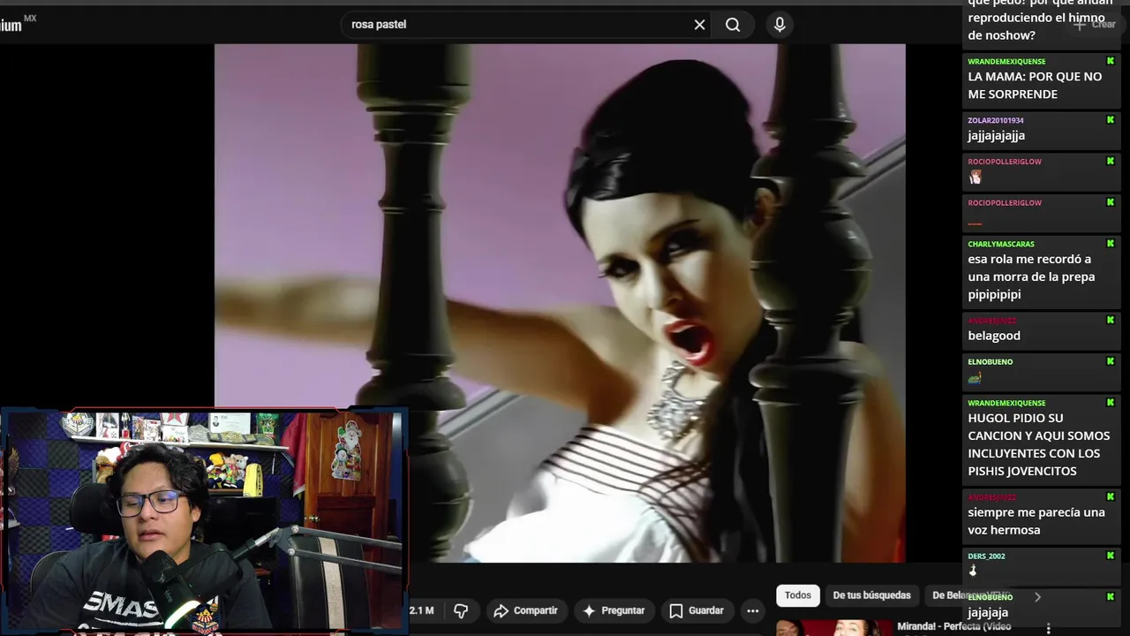Click the green K badge beside ZOLAR20101934
The width and height of the screenshot is (1130, 636).
[x=1111, y=120]
